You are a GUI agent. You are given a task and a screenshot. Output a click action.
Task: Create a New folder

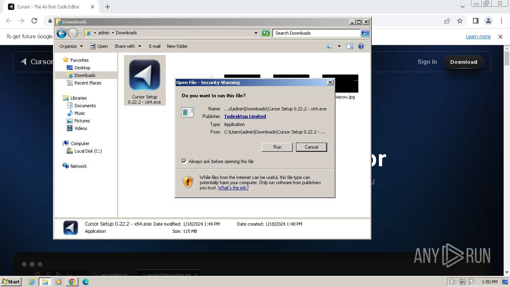(x=177, y=46)
